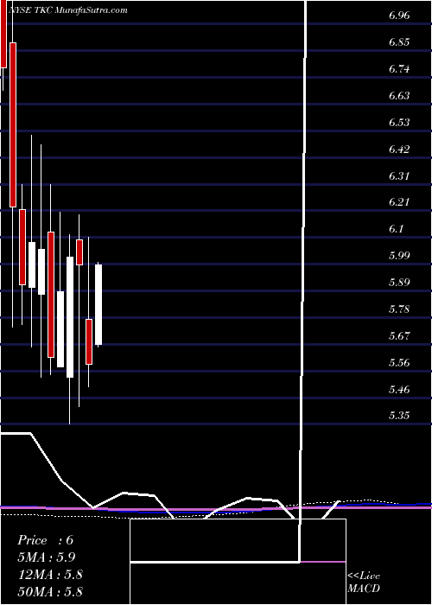The image size is (432, 605).
Task: Select the 6.53 price axis label
Action: [x=399, y=123]
